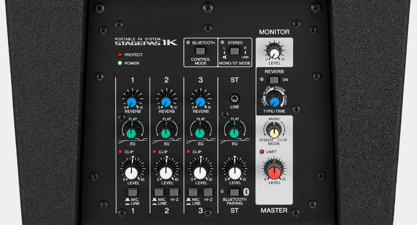Screen dimensions: 417x225
Task: Click the red Master level knob
Action: pyautogui.click(x=274, y=170)
